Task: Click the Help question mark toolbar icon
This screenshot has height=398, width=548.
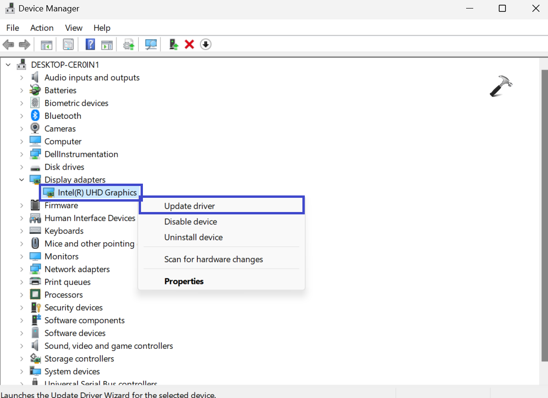Action: [90, 44]
